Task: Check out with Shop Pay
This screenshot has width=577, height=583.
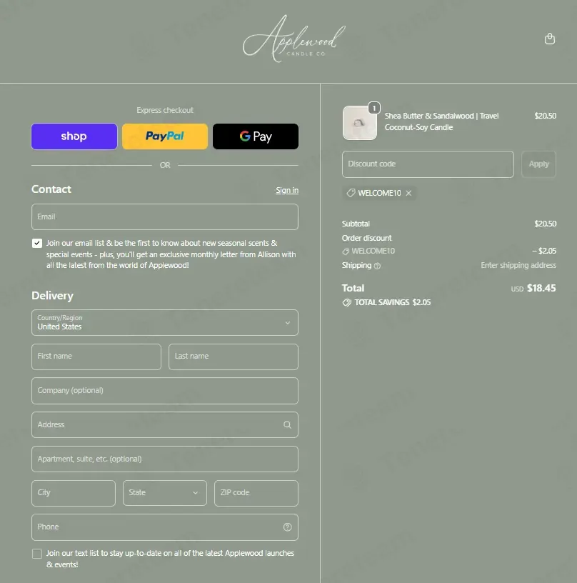Action: tap(74, 136)
